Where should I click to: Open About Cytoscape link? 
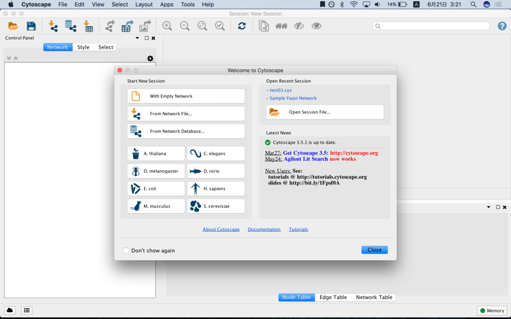point(221,229)
